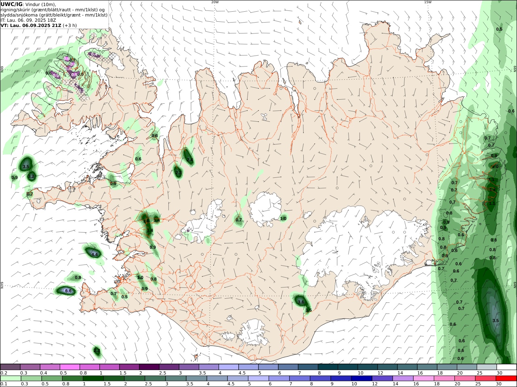Click the light pink swatch at 16 in the rain legend
The width and height of the screenshot is (517, 387).
point(423,379)
